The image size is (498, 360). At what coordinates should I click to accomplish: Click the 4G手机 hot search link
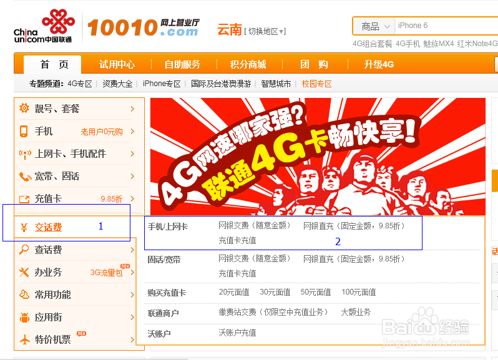[408, 44]
